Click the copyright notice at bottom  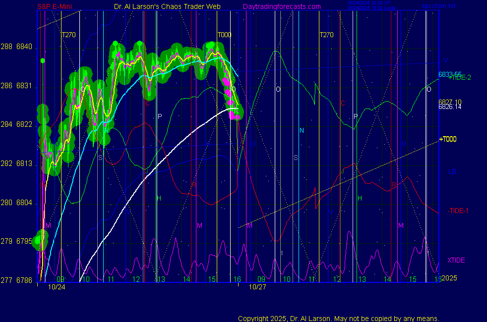(x=338, y=318)
